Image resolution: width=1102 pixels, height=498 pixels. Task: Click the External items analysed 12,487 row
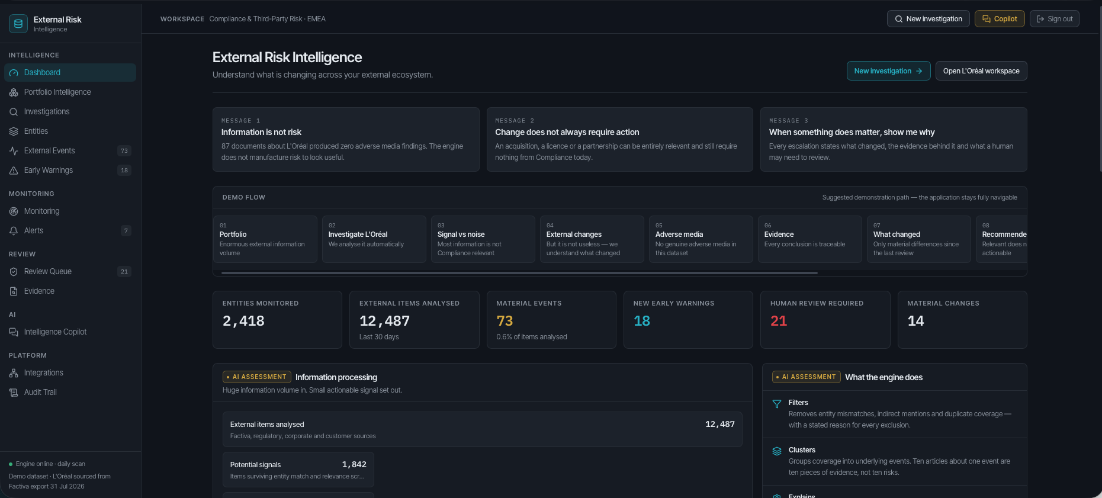pyautogui.click(x=483, y=429)
